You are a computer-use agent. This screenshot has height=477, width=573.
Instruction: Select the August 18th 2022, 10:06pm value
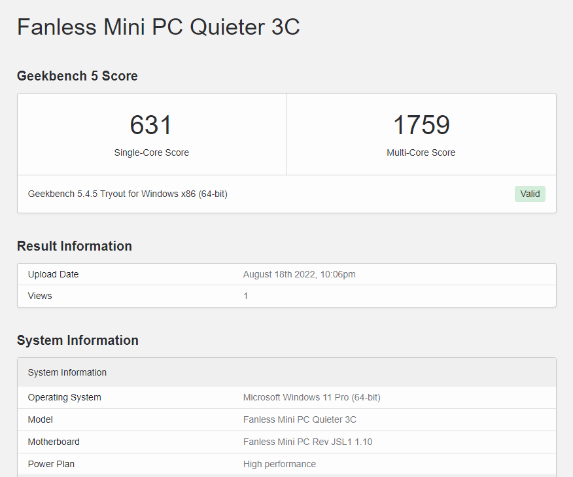tap(300, 274)
